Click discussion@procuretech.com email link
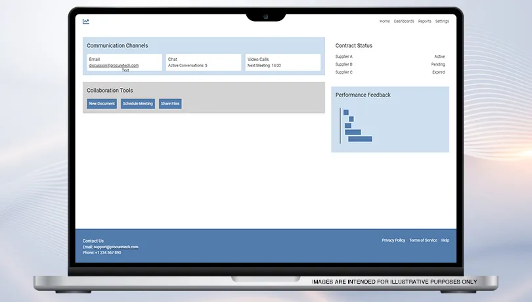 coord(114,66)
